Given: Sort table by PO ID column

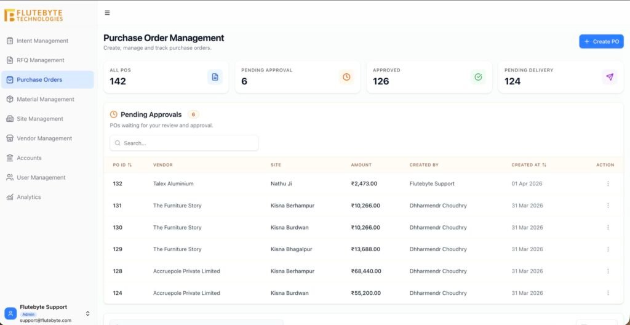Looking at the screenshot, I should coord(122,165).
